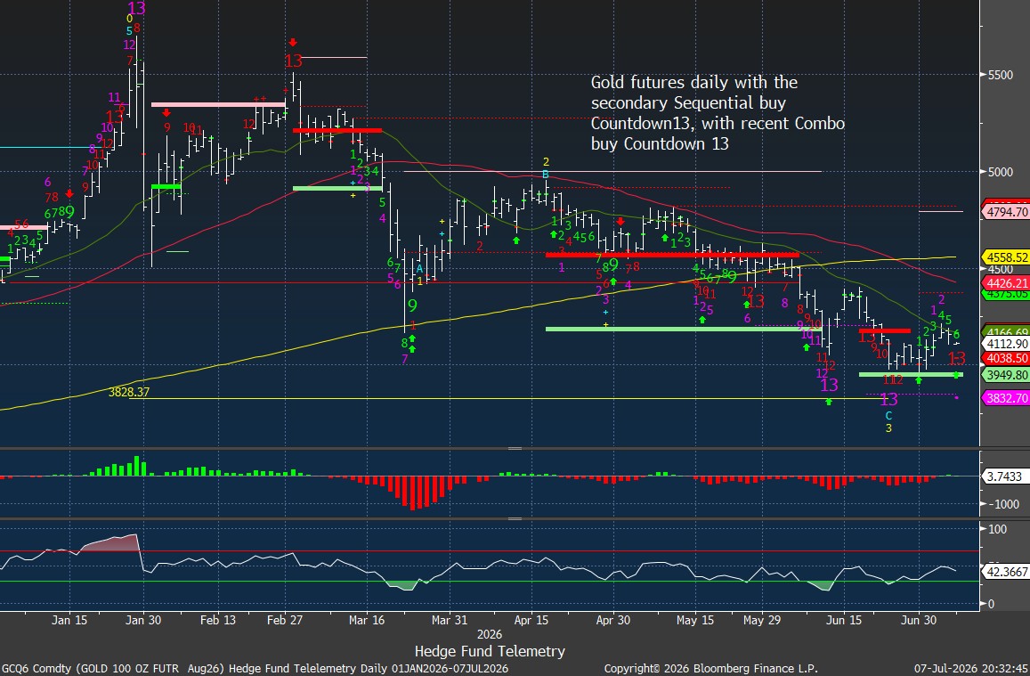The width and height of the screenshot is (1030, 676).
Task: Select the Apr 30 date label
Action: 612,620
